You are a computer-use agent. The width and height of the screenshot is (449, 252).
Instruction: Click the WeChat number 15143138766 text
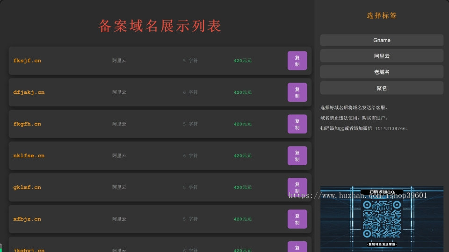pyautogui.click(x=390, y=129)
